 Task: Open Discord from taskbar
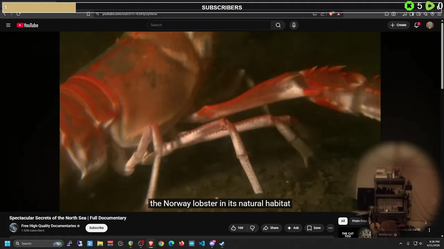[x=212, y=243]
